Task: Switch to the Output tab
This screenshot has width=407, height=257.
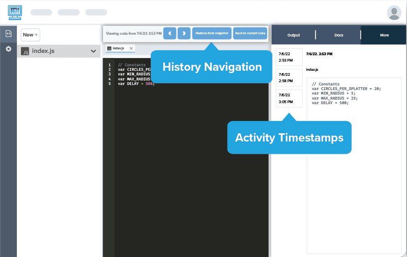Action: [x=294, y=35]
